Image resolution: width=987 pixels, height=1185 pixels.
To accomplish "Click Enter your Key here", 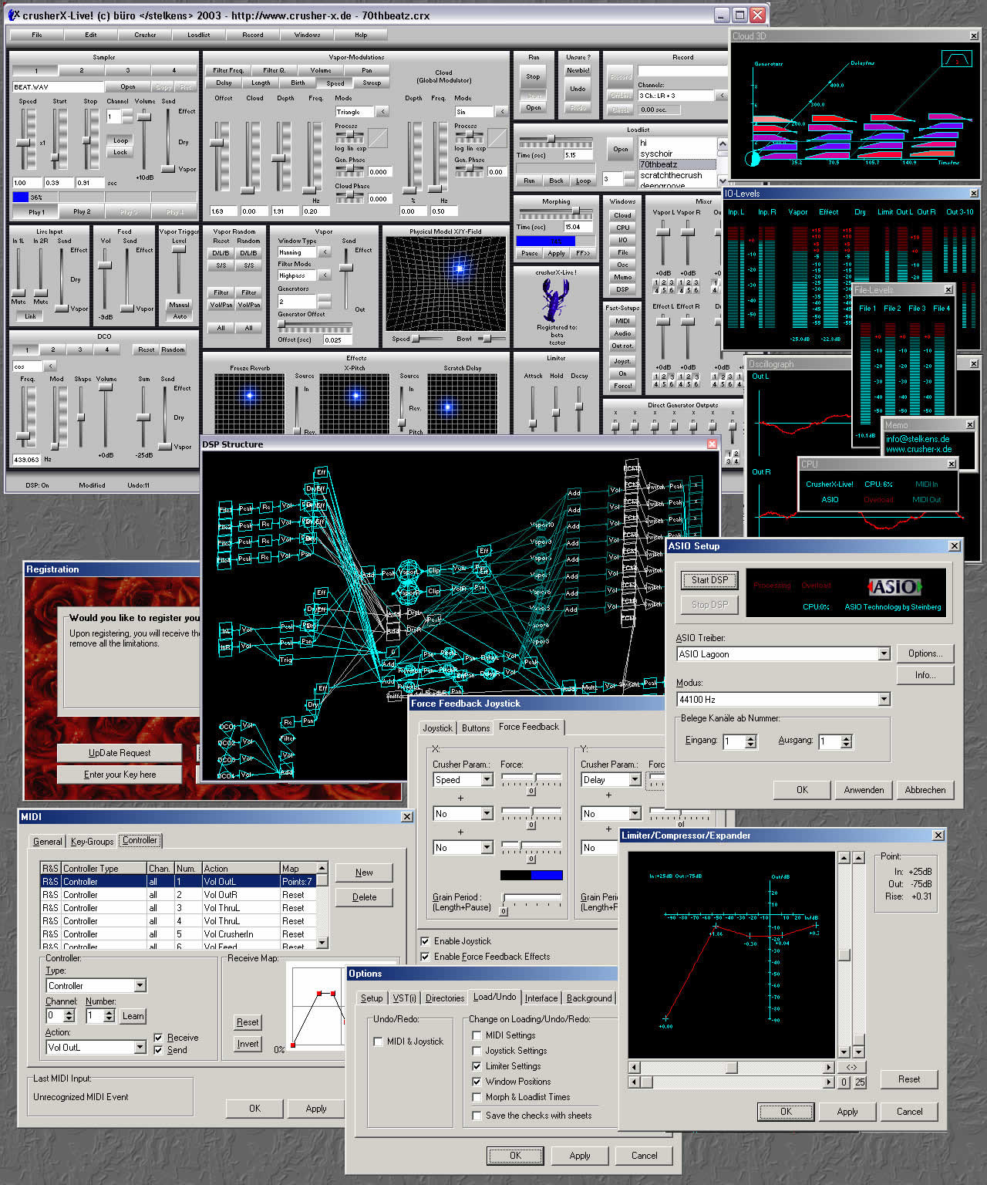I will point(120,775).
